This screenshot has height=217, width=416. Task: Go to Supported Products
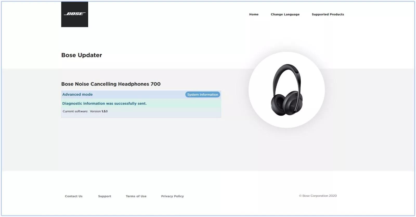[x=328, y=15]
